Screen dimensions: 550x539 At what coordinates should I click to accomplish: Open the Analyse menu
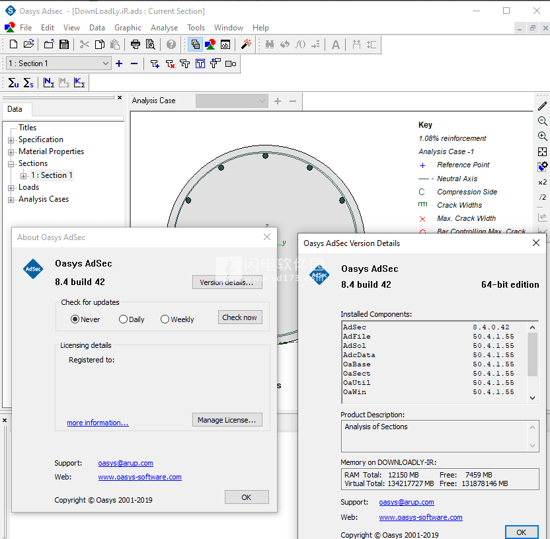pos(164,27)
